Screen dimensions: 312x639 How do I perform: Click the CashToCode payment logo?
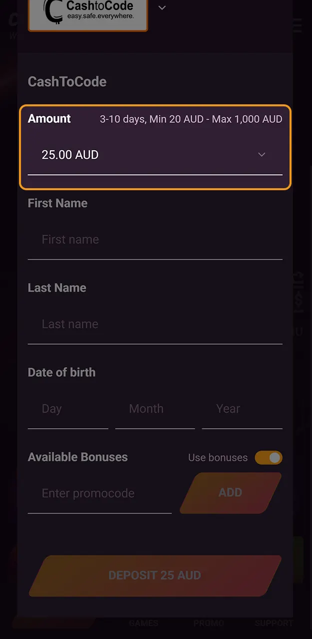click(x=88, y=14)
